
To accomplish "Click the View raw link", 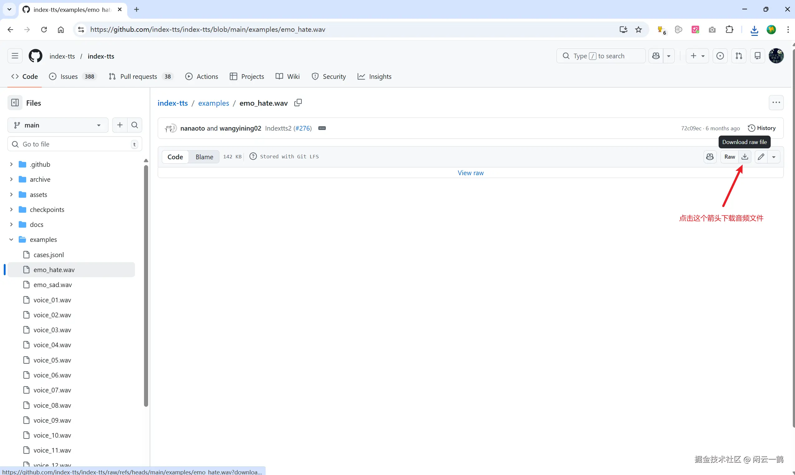I will (x=470, y=173).
